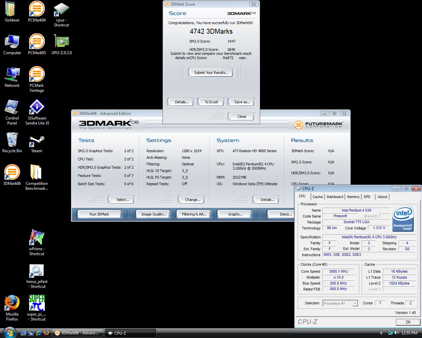Launch 3DMark06 desktop shortcut
Image resolution: width=422 pixels, height=338 pixels.
tap(12, 175)
